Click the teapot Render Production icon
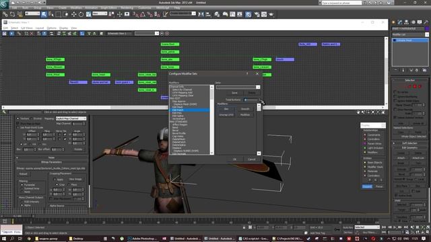The image size is (431, 242). 271,14
